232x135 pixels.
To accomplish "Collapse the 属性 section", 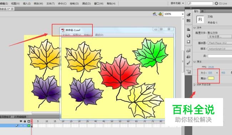I will [195, 62].
